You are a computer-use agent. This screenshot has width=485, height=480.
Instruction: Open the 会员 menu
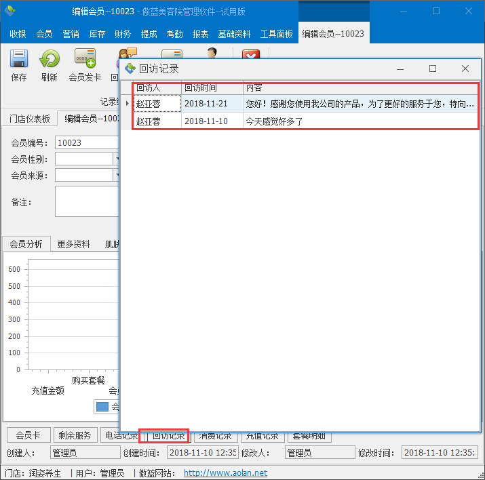tap(44, 34)
